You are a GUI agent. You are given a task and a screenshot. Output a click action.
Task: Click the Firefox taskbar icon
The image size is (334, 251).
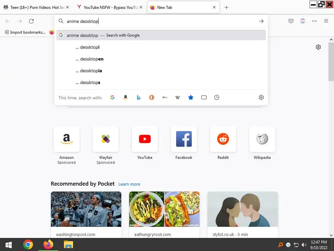(x=48, y=244)
